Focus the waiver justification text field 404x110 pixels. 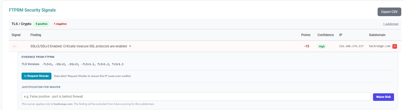pyautogui.click(x=196, y=97)
